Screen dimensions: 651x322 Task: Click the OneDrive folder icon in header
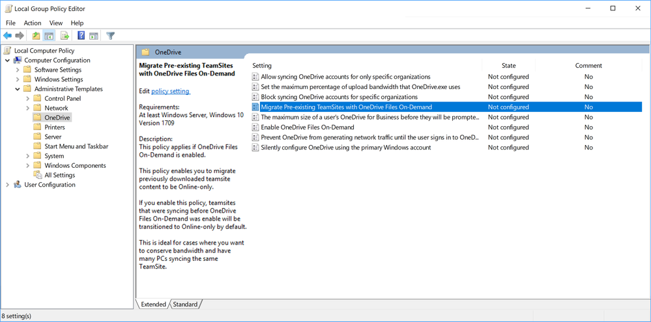point(145,52)
